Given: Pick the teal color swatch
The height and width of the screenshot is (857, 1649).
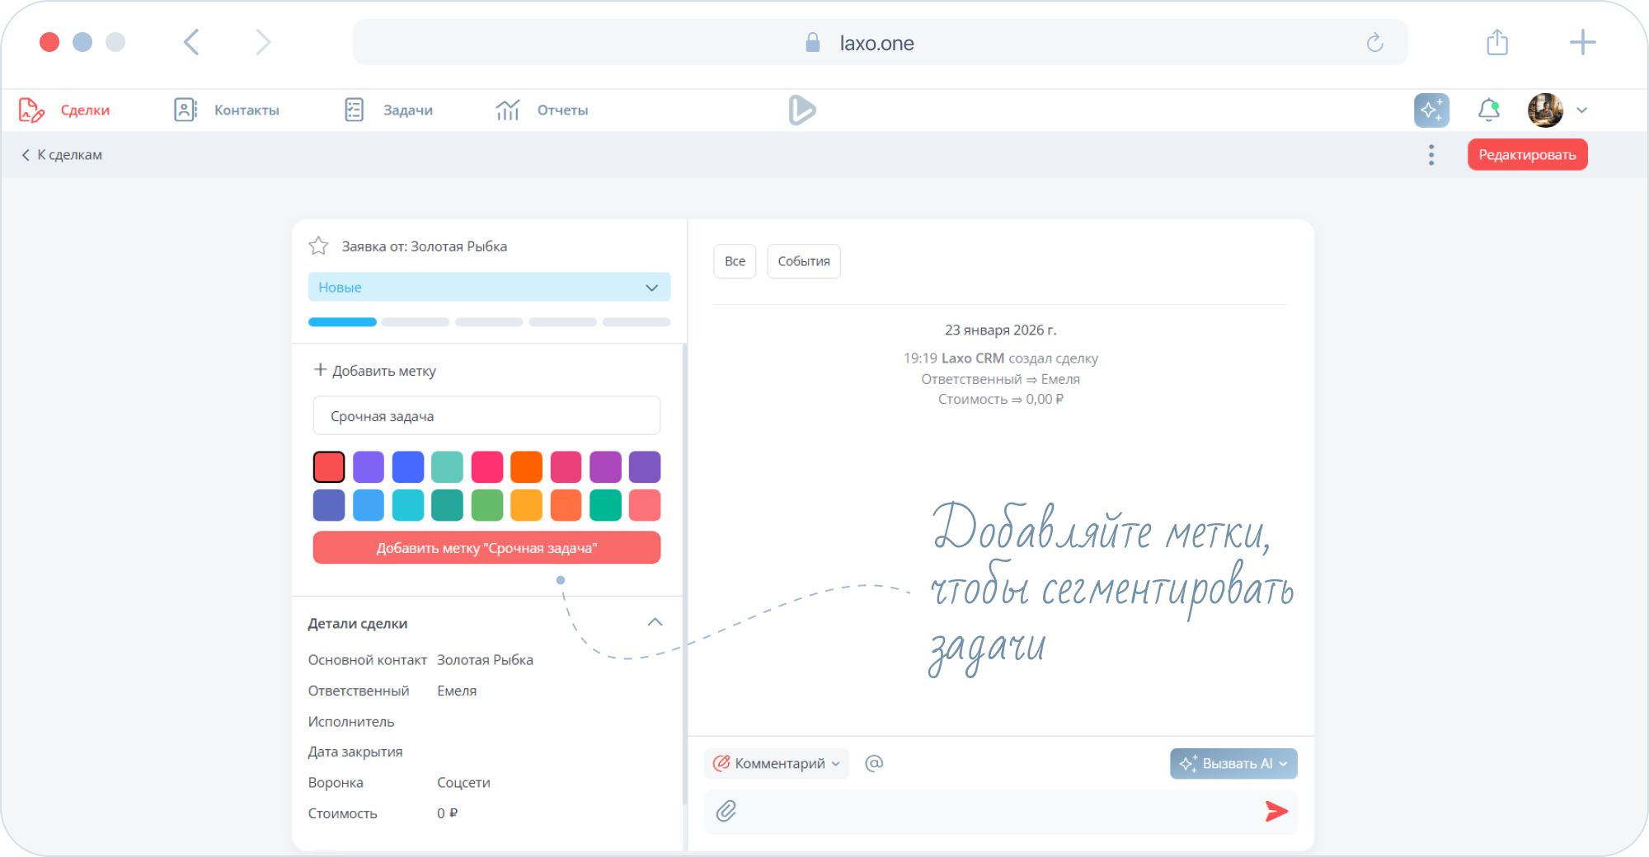Looking at the screenshot, I should (447, 505).
